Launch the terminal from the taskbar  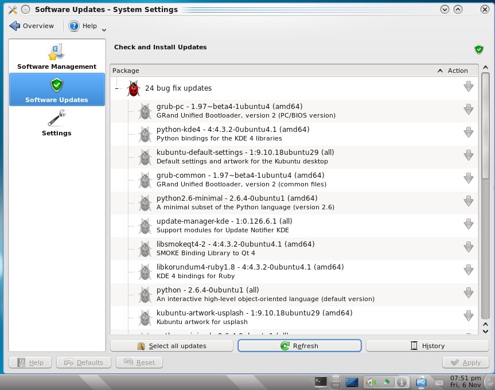coord(321,381)
